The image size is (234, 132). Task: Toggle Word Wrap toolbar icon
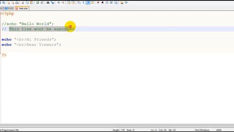(79, 3)
